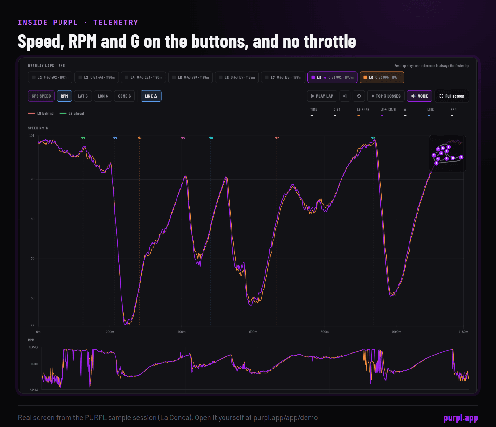Show the LON G channel
This screenshot has height=427, width=496.
[x=103, y=96]
